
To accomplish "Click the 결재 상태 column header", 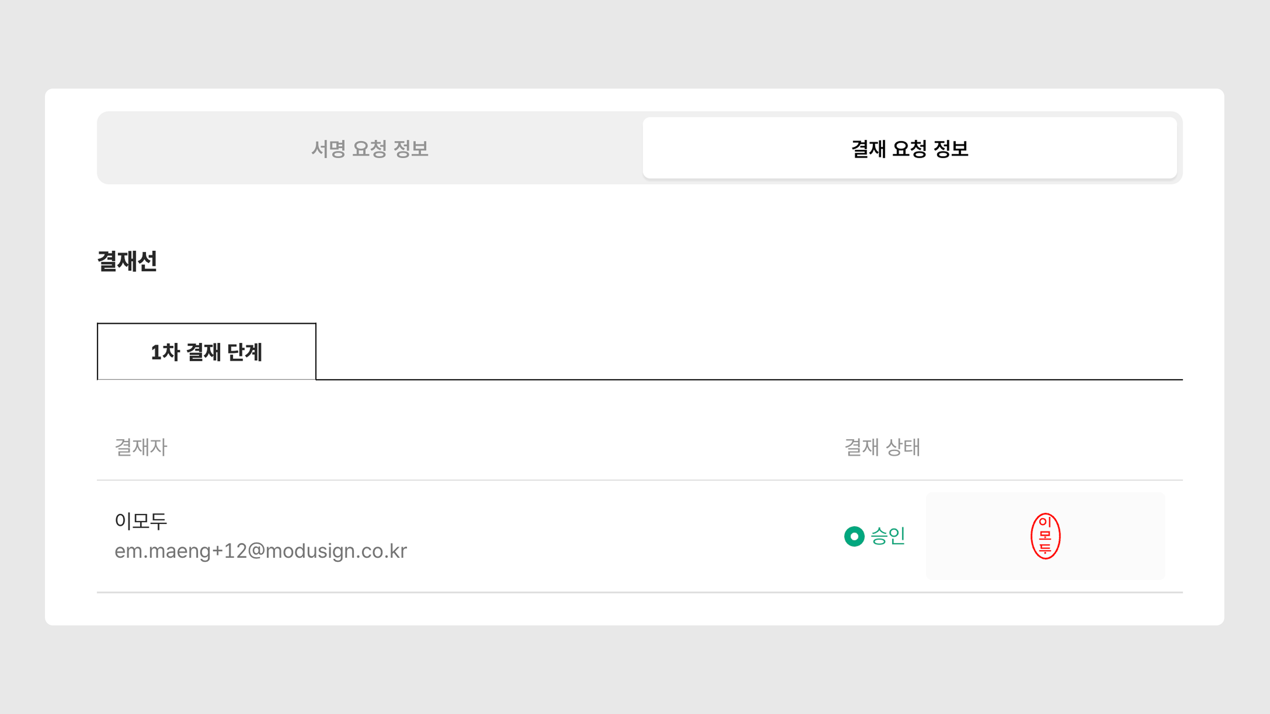I will [x=882, y=448].
